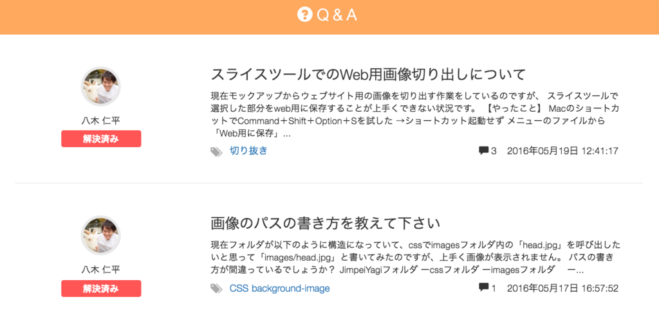Click the 解決済み badge on first question
Screen dimensions: 659x320
point(101,139)
